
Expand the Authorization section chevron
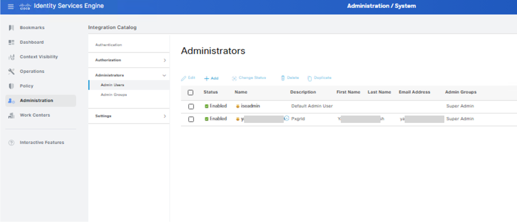pyautogui.click(x=165, y=60)
